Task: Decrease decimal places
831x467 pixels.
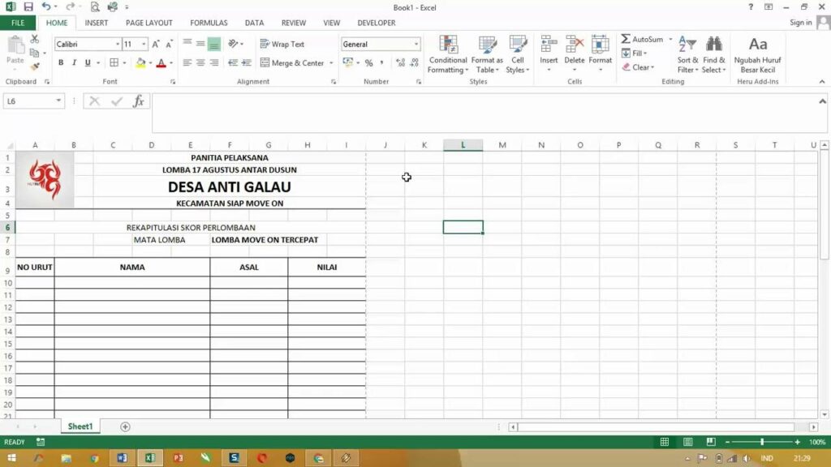Action: 415,62
